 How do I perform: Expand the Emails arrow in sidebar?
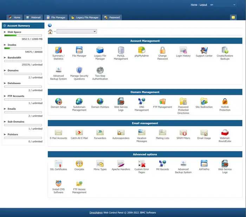point(5,109)
